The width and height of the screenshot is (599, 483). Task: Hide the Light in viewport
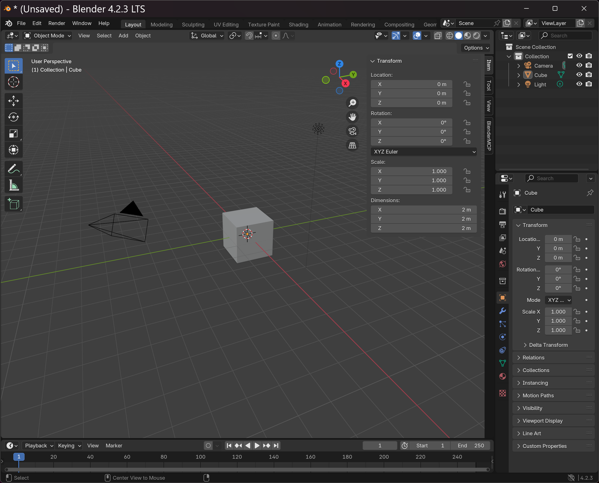pyautogui.click(x=579, y=84)
